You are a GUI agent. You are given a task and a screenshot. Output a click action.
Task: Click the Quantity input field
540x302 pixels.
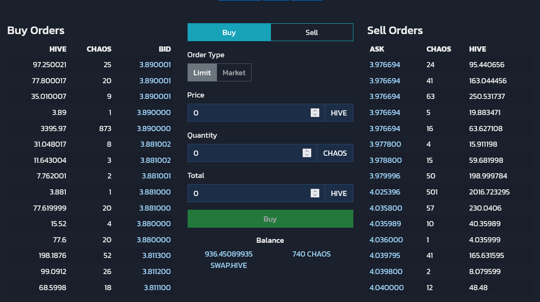click(252, 153)
